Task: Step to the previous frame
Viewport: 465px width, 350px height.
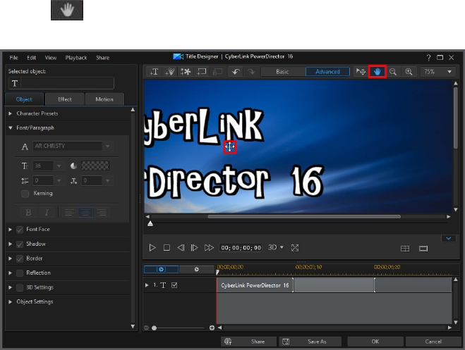Action: [181, 248]
